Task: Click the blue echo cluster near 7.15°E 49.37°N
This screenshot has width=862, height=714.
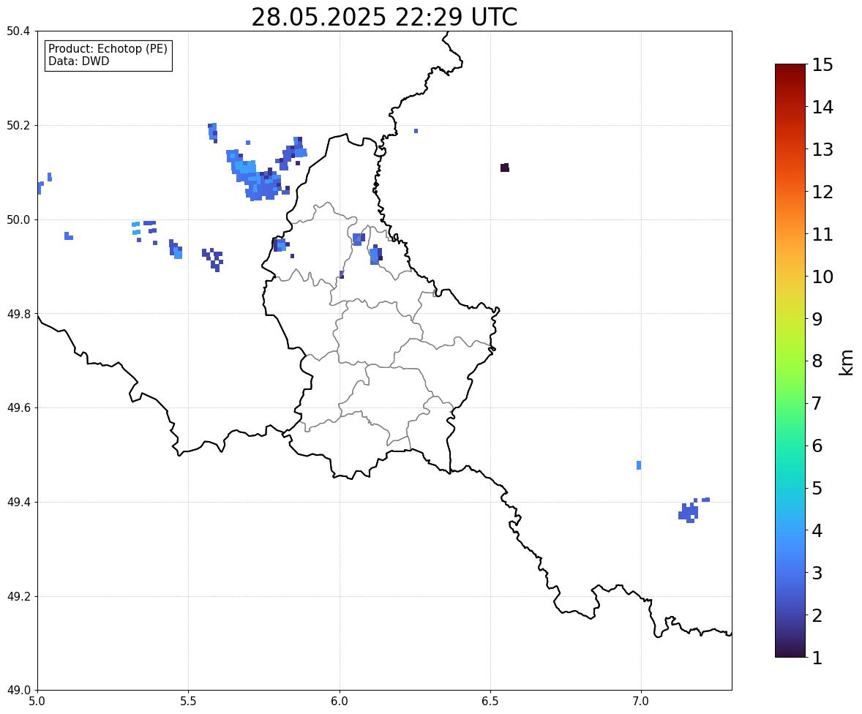Action: coord(689,512)
